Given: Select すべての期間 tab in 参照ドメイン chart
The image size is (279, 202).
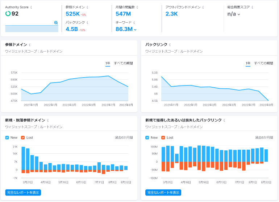Looking at the screenshot, I should click(123, 63).
